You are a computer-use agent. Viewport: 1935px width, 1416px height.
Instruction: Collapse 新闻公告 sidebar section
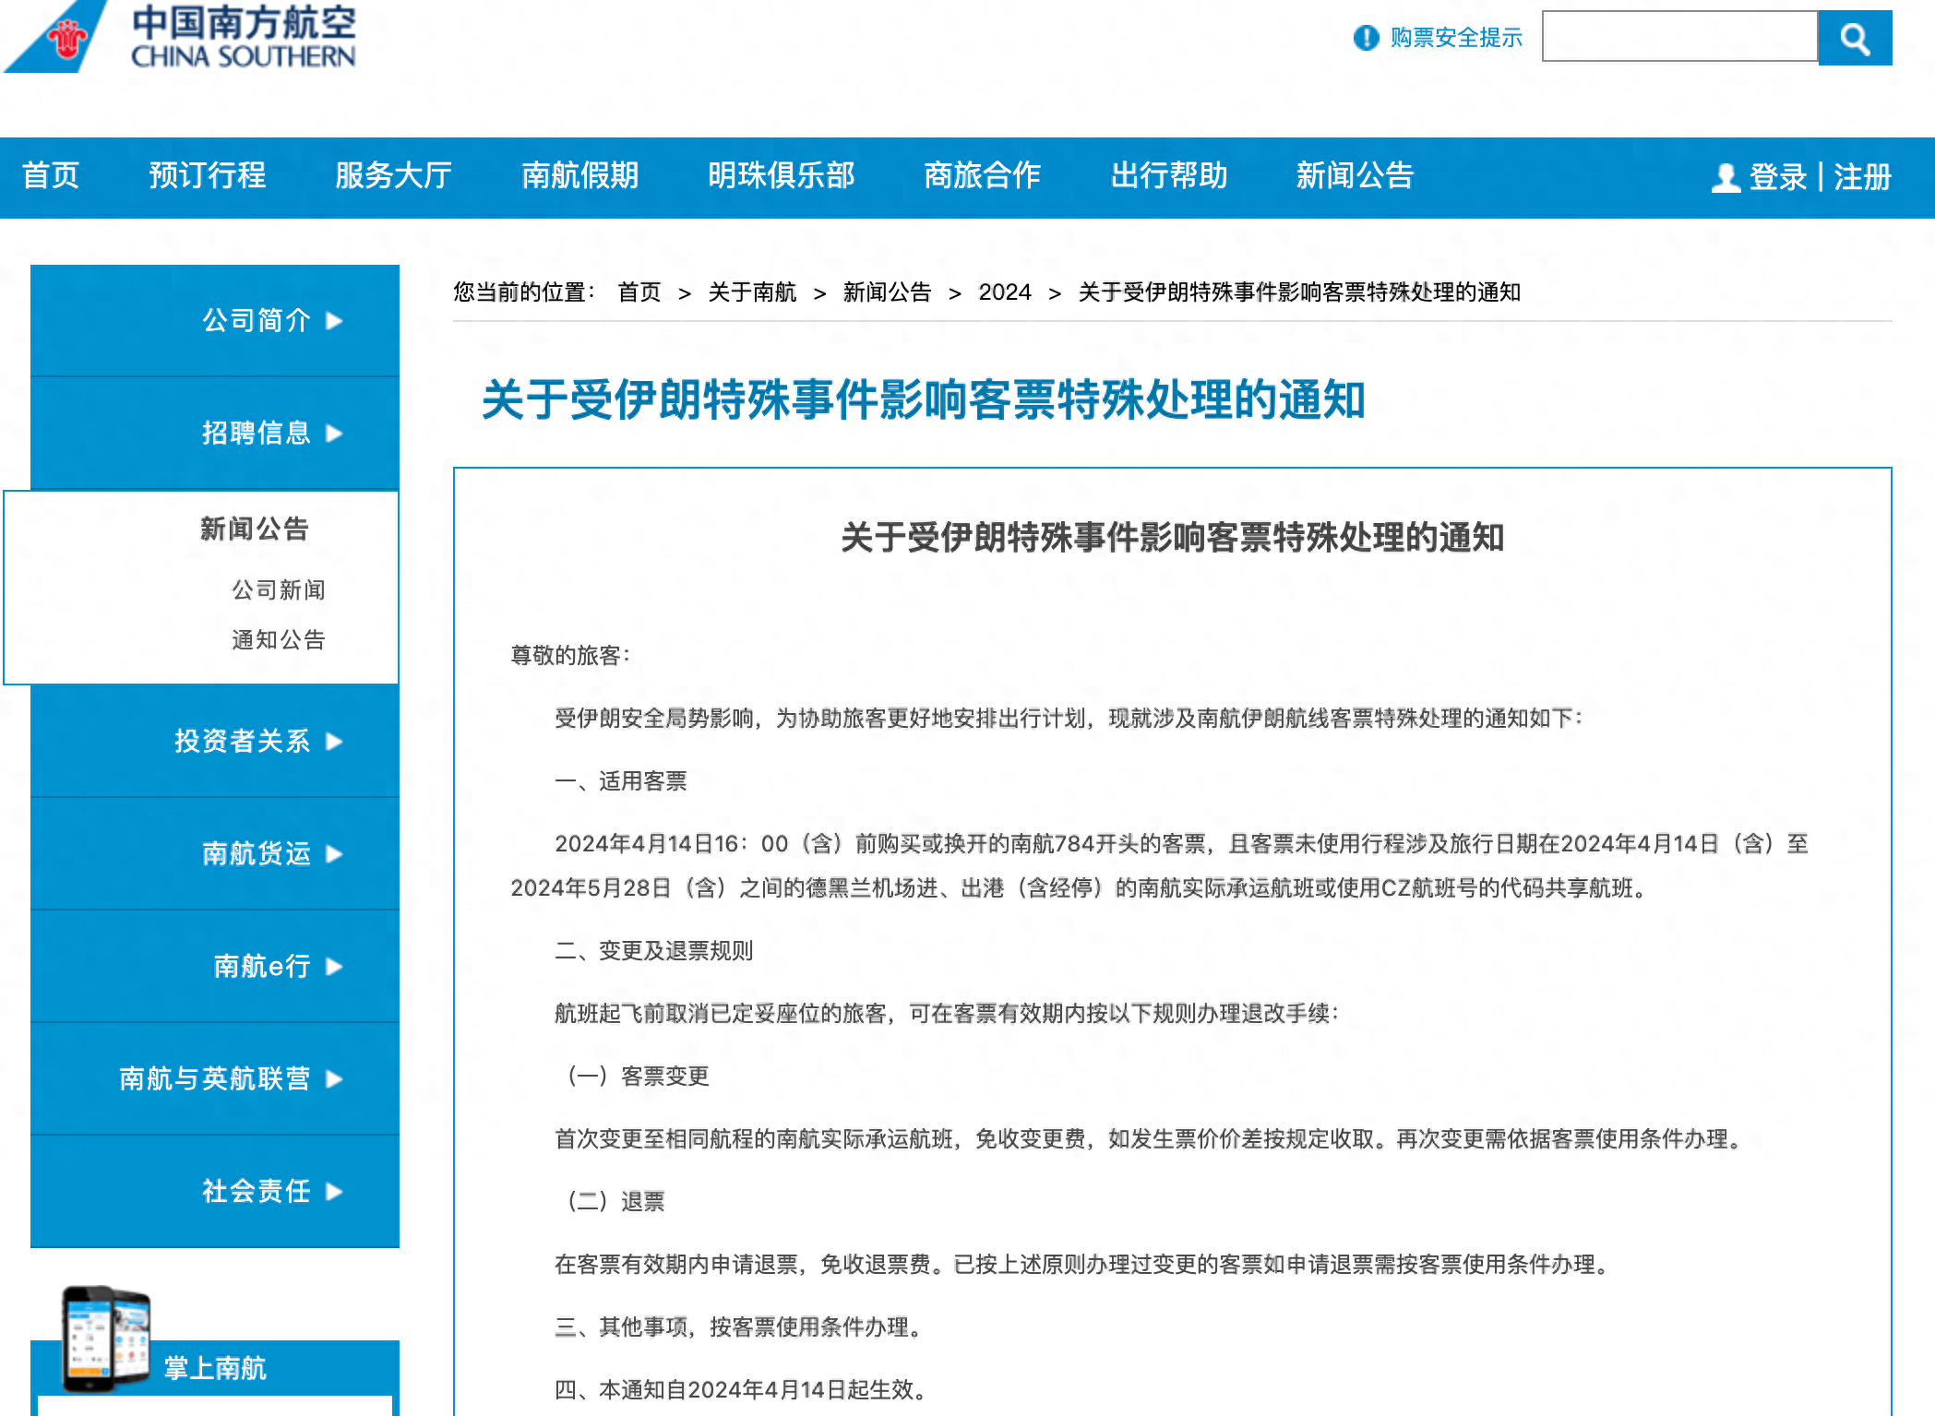pyautogui.click(x=255, y=529)
